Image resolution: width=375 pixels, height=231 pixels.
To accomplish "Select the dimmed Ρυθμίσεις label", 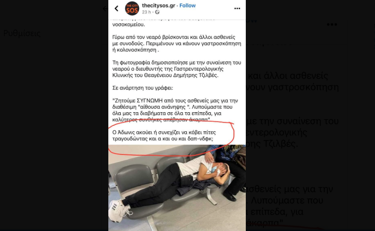I will click(22, 33).
